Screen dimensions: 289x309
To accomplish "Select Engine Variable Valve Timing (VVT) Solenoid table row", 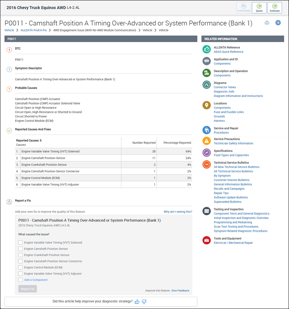I will click(x=104, y=151).
